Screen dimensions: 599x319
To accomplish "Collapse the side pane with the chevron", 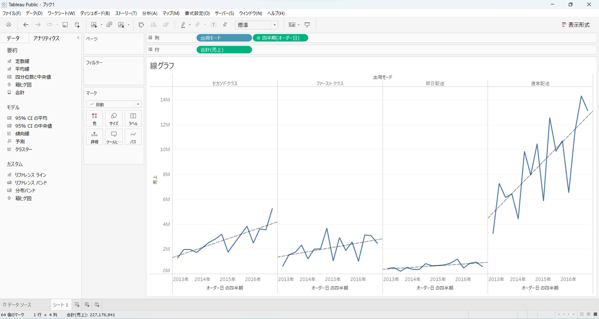I will [x=78, y=38].
